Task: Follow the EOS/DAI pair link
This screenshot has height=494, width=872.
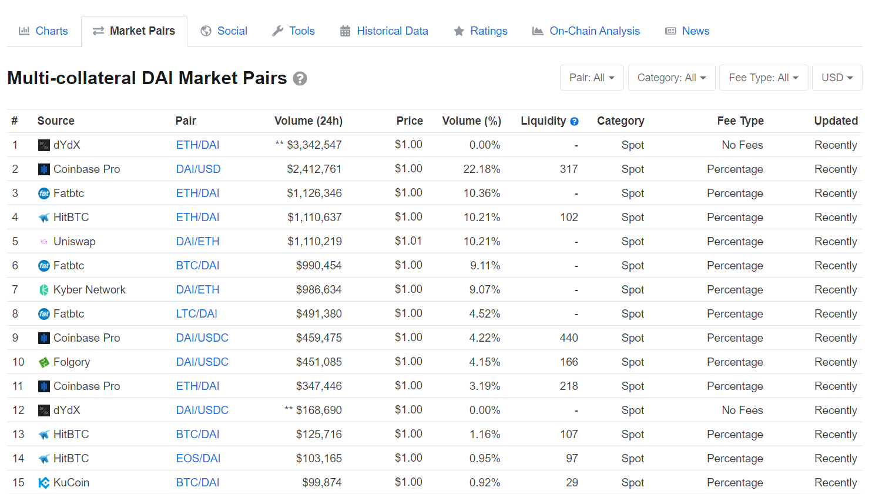Action: [198, 459]
